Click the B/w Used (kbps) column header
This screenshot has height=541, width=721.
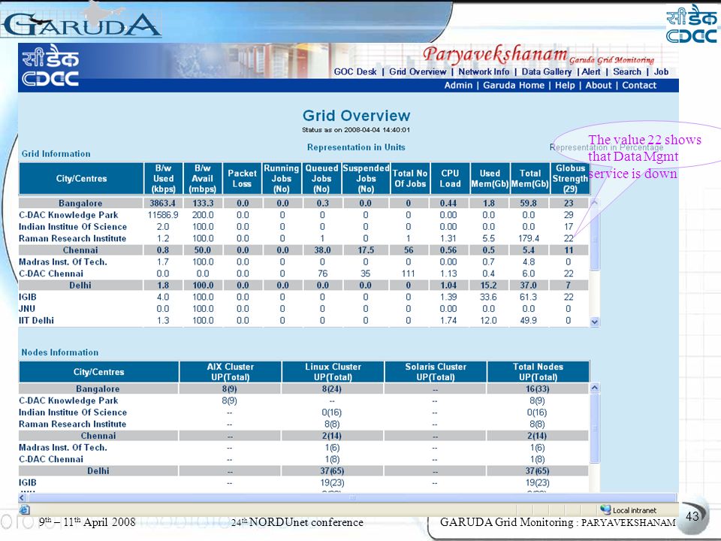coord(163,179)
